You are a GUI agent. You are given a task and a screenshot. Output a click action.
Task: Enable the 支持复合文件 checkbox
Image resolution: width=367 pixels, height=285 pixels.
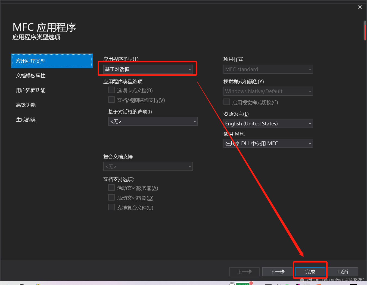point(111,207)
